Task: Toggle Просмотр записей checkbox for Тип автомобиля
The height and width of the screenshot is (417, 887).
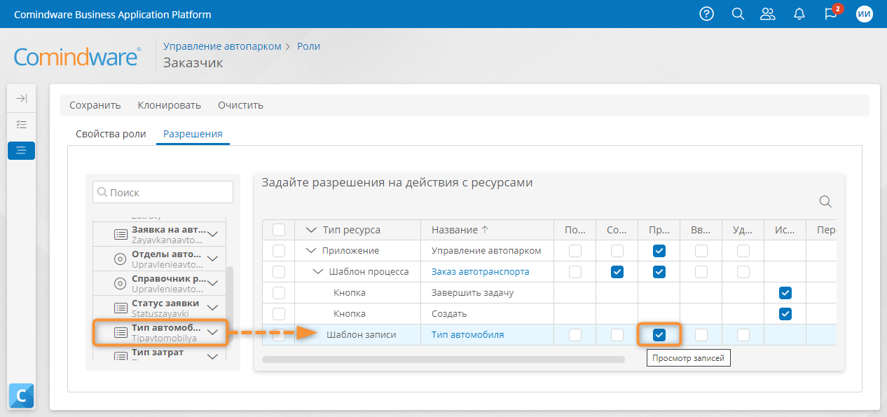Action: [x=659, y=335]
